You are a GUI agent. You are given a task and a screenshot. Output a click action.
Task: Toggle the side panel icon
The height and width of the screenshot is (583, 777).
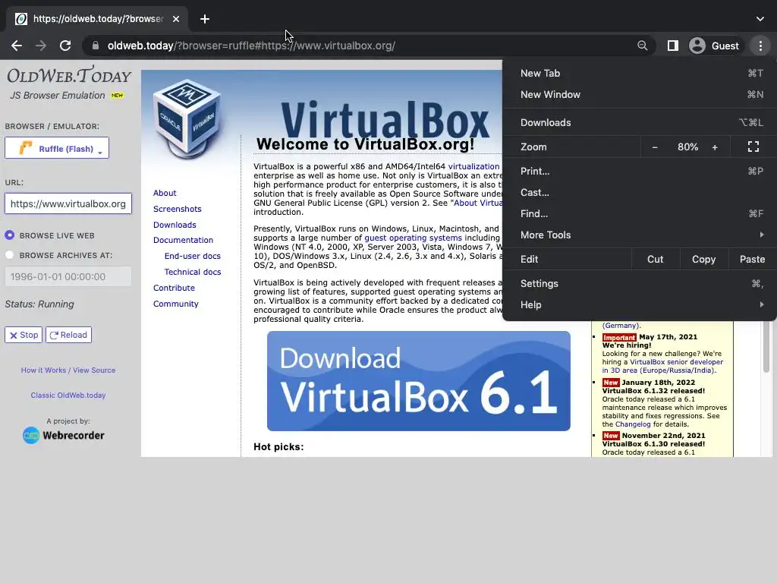(x=672, y=46)
